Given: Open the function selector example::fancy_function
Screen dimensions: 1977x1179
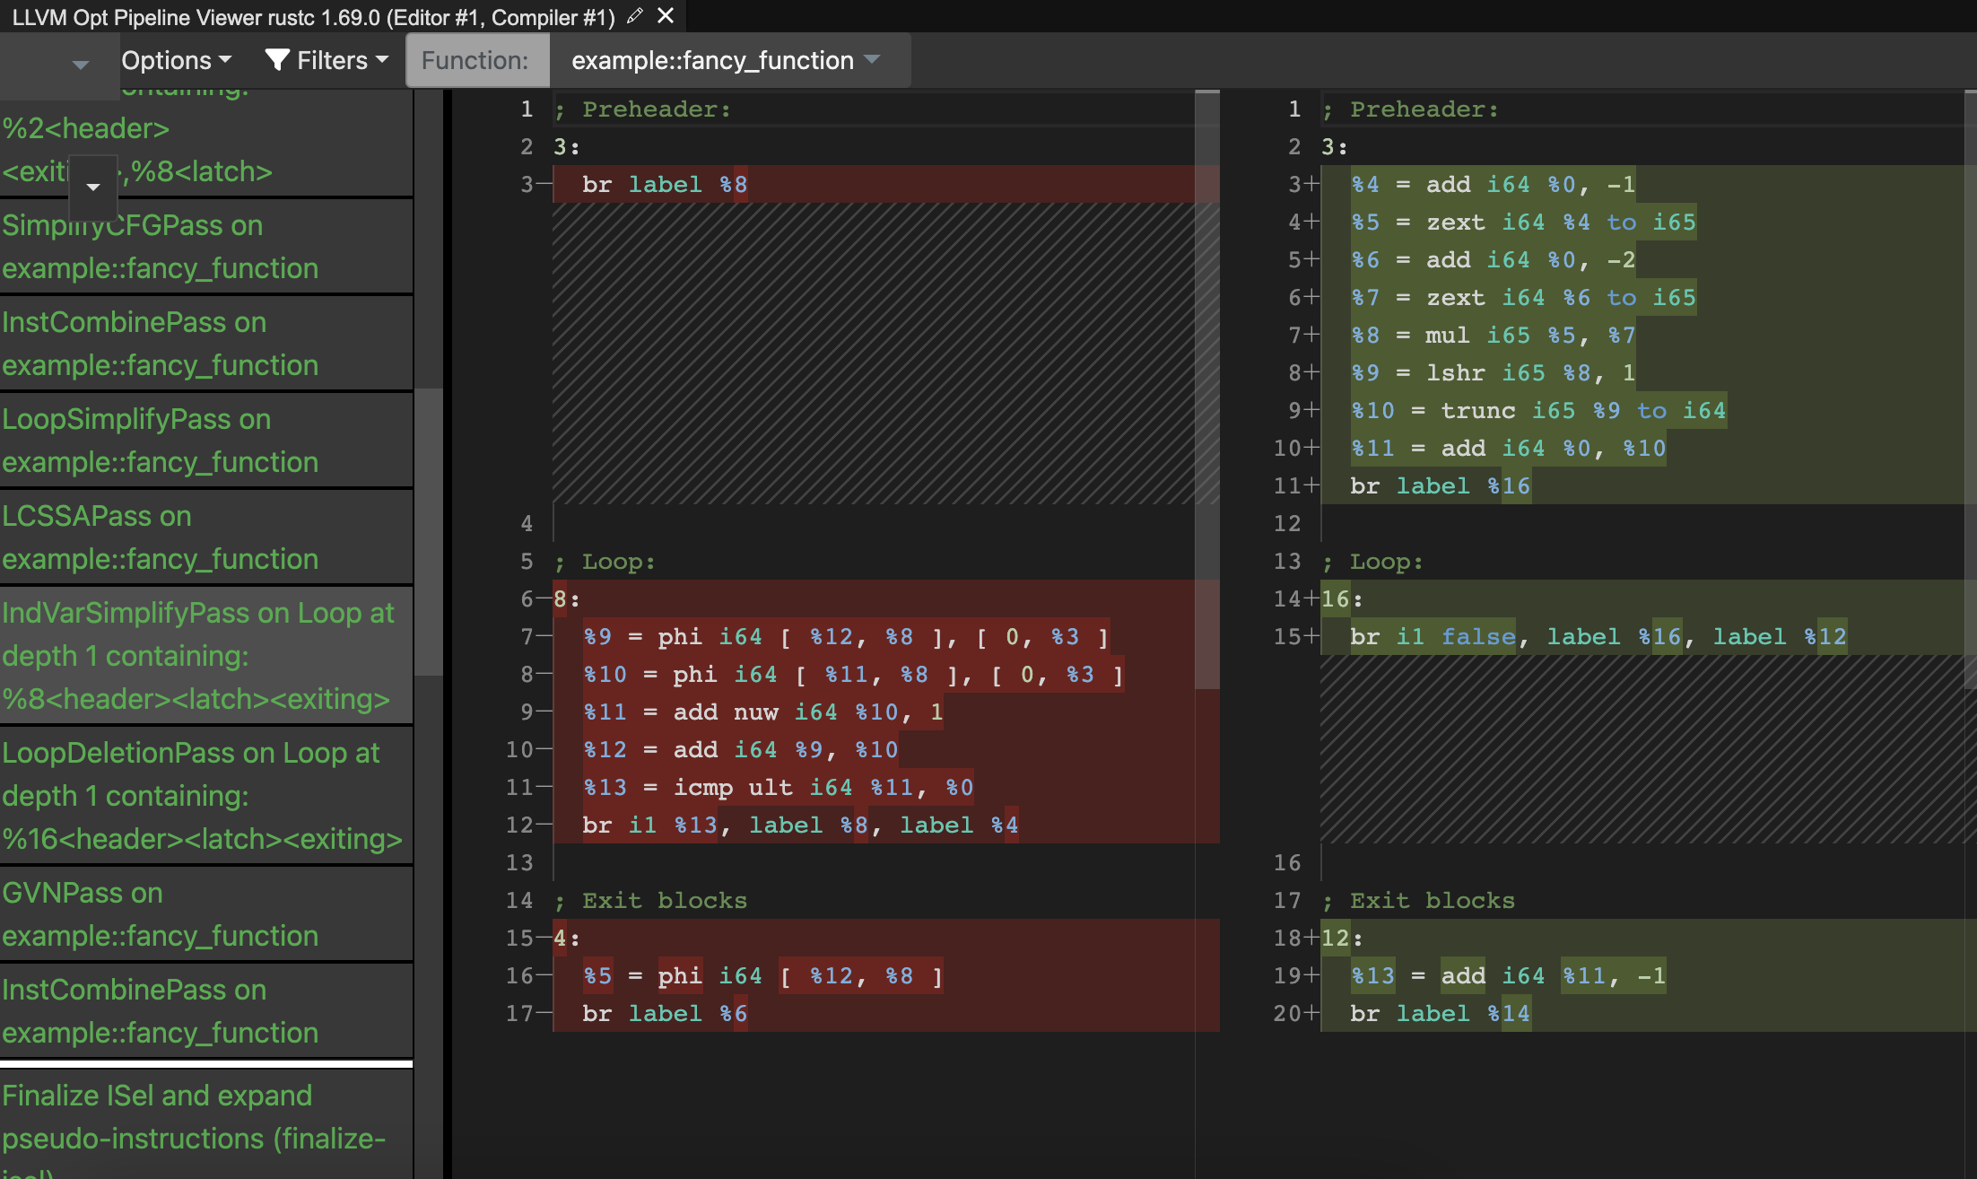Looking at the screenshot, I should coord(727,60).
